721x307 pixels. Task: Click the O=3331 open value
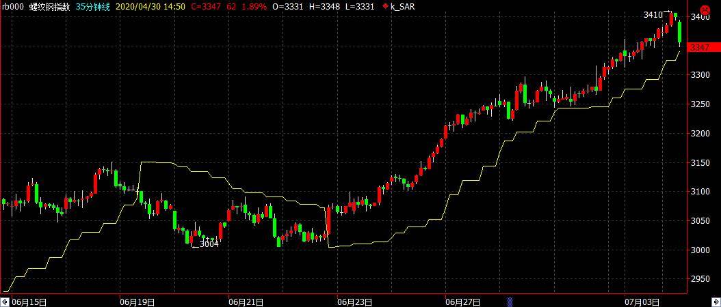pos(288,7)
